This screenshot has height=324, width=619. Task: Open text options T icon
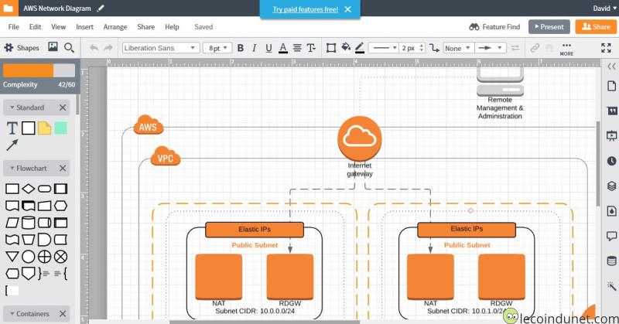(x=311, y=48)
